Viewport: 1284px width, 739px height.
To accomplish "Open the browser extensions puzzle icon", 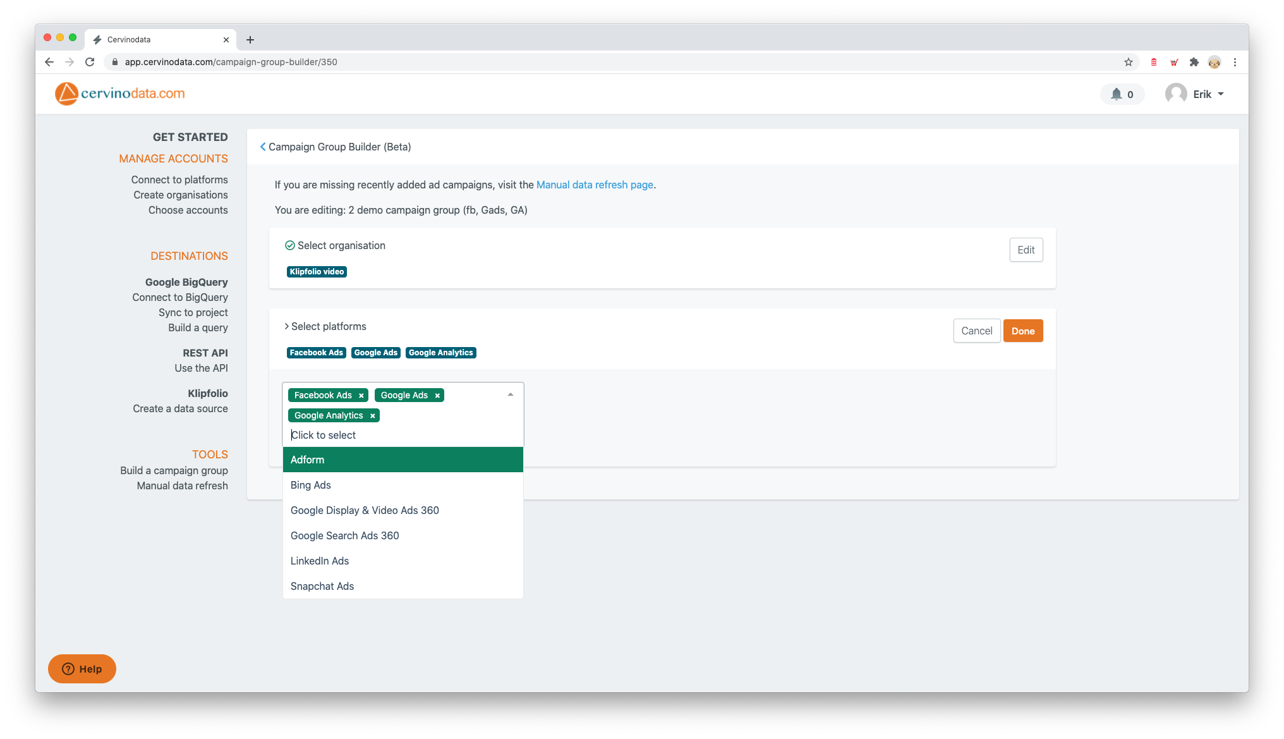I will click(1194, 62).
